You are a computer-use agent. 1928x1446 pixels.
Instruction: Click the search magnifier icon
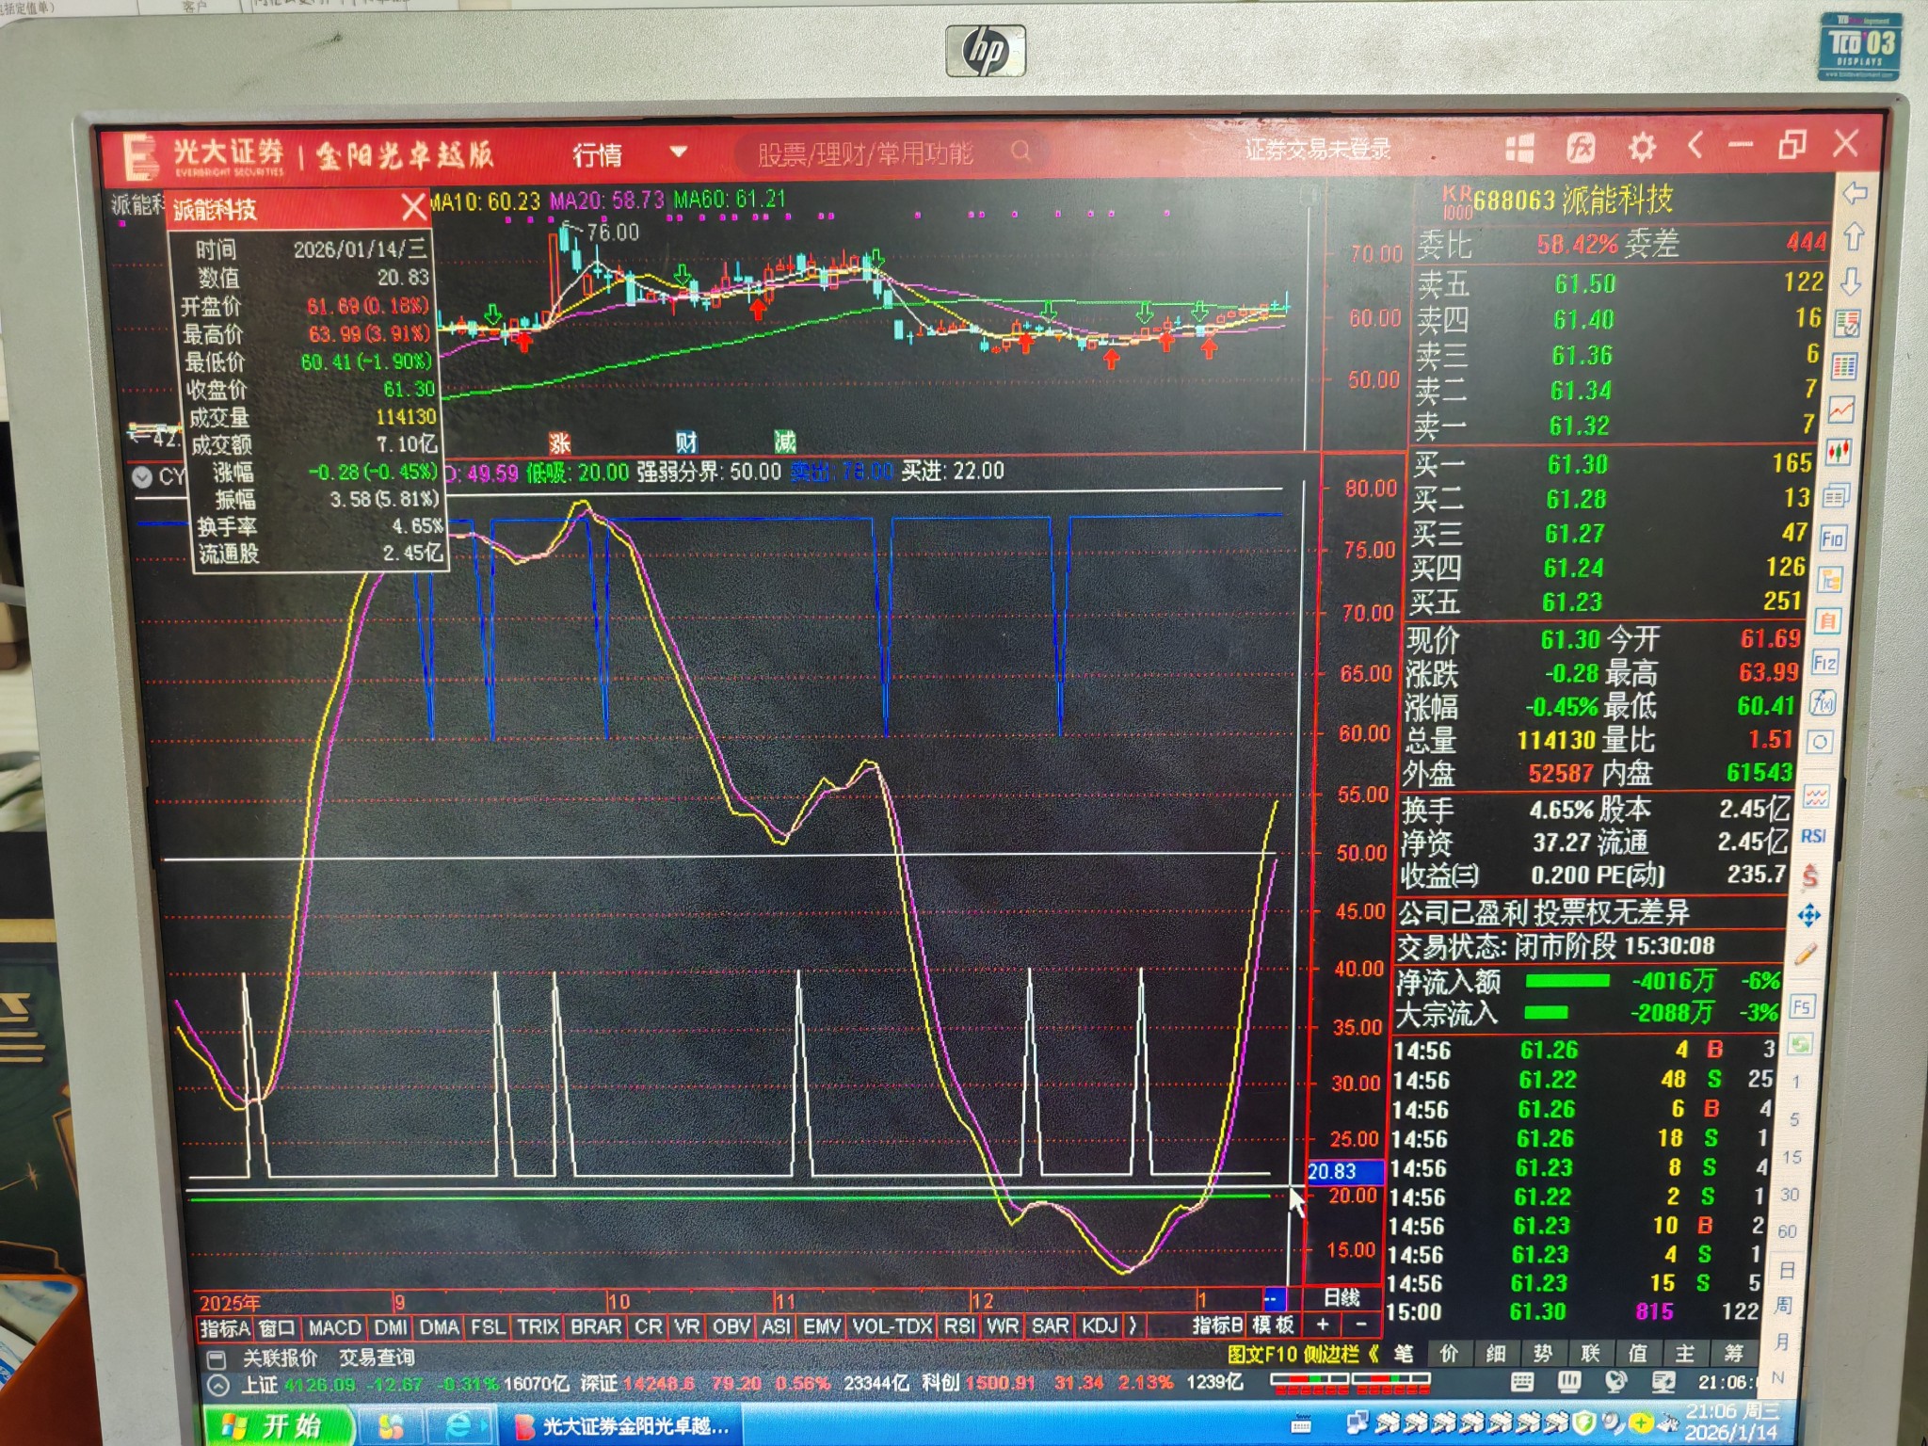1020,151
